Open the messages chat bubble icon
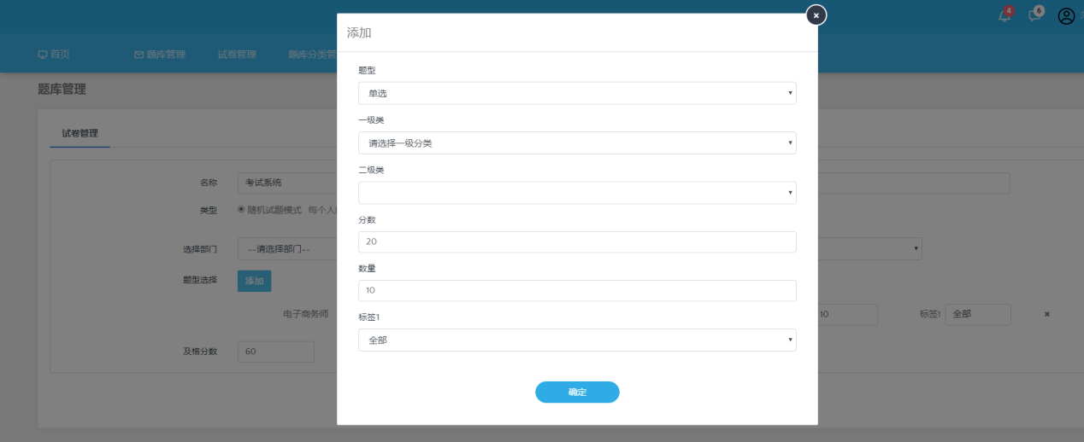Screen dimensions: 1084x442 (1034, 16)
